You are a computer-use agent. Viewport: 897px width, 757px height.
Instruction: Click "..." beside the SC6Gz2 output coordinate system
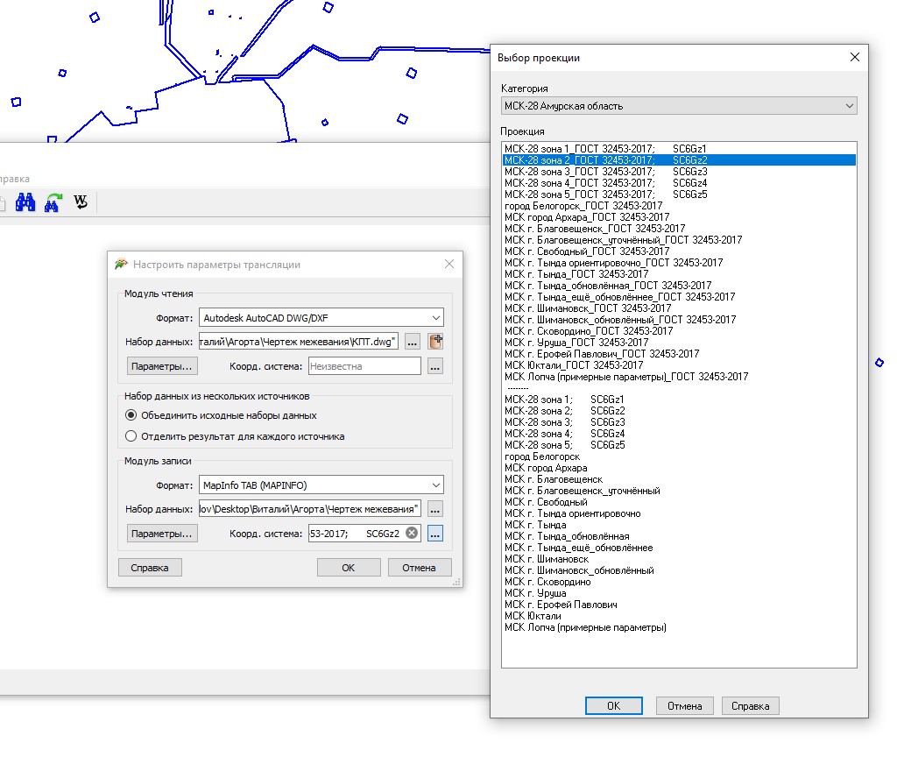(x=434, y=533)
